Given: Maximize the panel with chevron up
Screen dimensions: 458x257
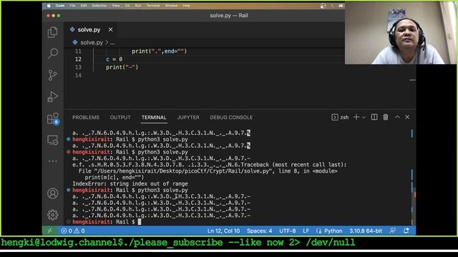Looking at the screenshot, I should (397, 117).
